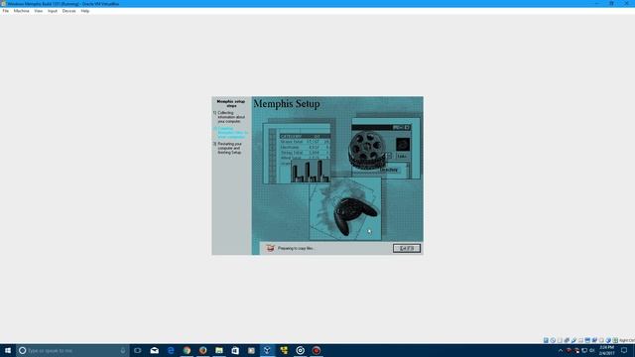Open the Machine menu
This screenshot has width=635, height=357.
[22, 11]
